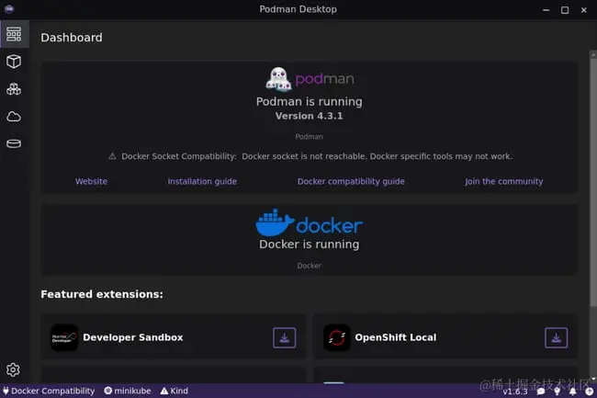Click the 'Version 4.3.1' text
Screen dimensions: 597x398
[310, 116]
